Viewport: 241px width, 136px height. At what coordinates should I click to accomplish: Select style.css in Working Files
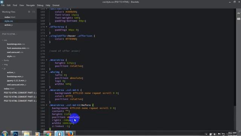click(x=9, y=21)
